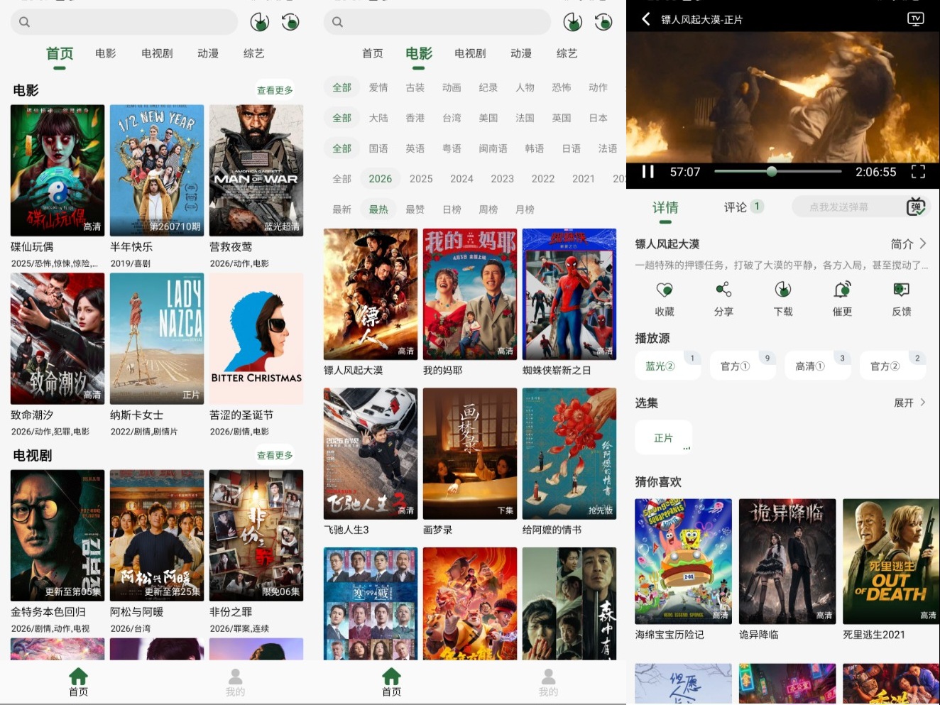Image resolution: width=940 pixels, height=705 pixels.
Task: Click the 催更 bell icon
Action: coord(842,290)
